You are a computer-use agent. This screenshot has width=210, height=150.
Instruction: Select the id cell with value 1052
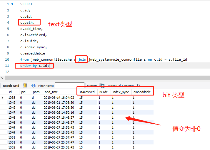(12, 147)
